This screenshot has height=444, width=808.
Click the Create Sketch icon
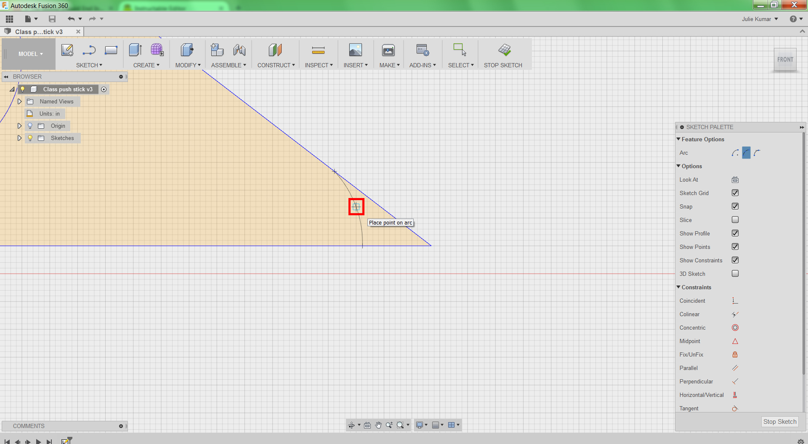[67, 50]
